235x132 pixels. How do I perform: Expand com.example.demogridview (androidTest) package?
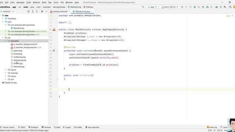pyautogui.click(x=6, y=31)
